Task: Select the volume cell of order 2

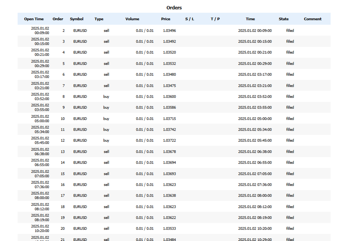Action: coord(145,30)
